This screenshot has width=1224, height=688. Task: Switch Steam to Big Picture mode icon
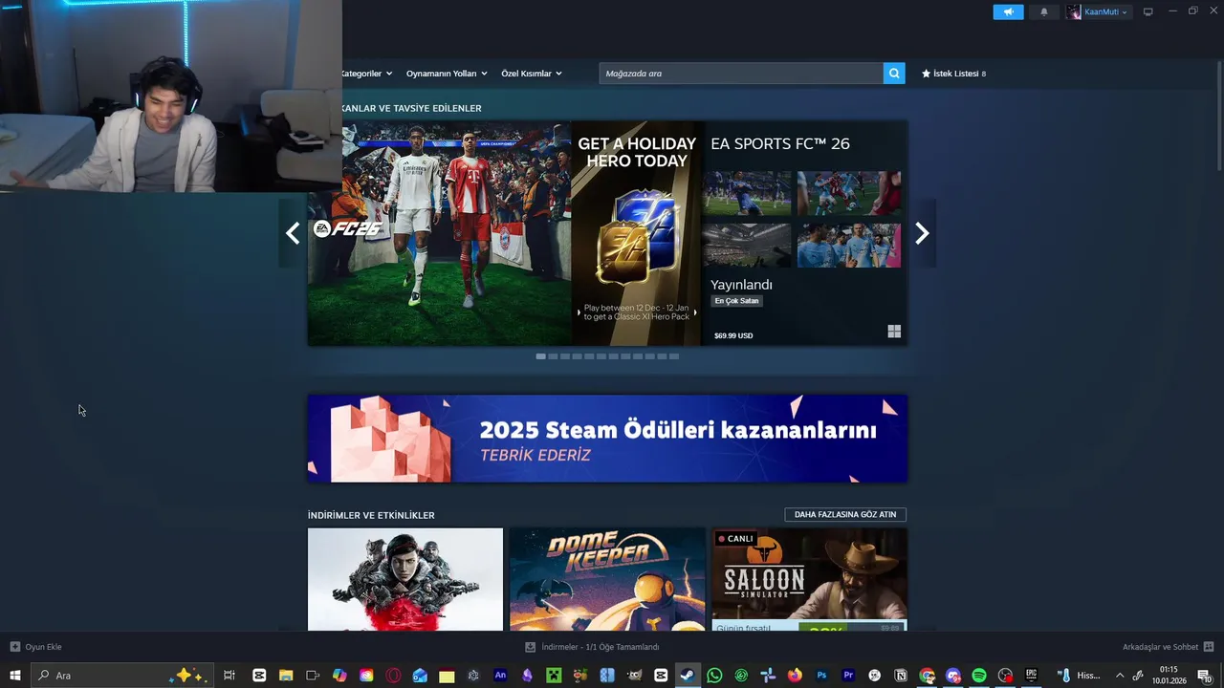pyautogui.click(x=1148, y=11)
